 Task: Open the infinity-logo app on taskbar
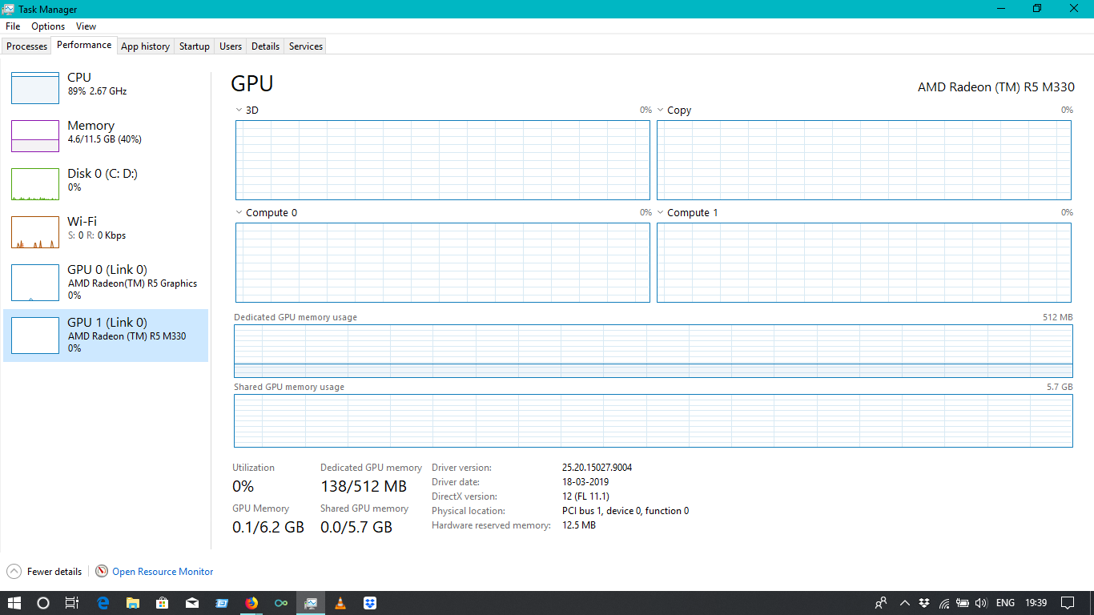281,603
